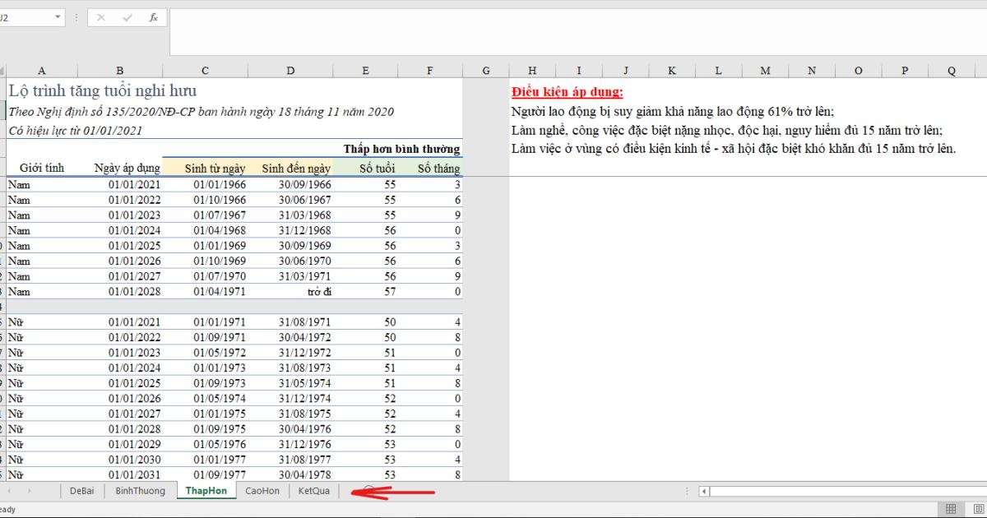The width and height of the screenshot is (987, 518).
Task: Select column C header
Action: 205,71
